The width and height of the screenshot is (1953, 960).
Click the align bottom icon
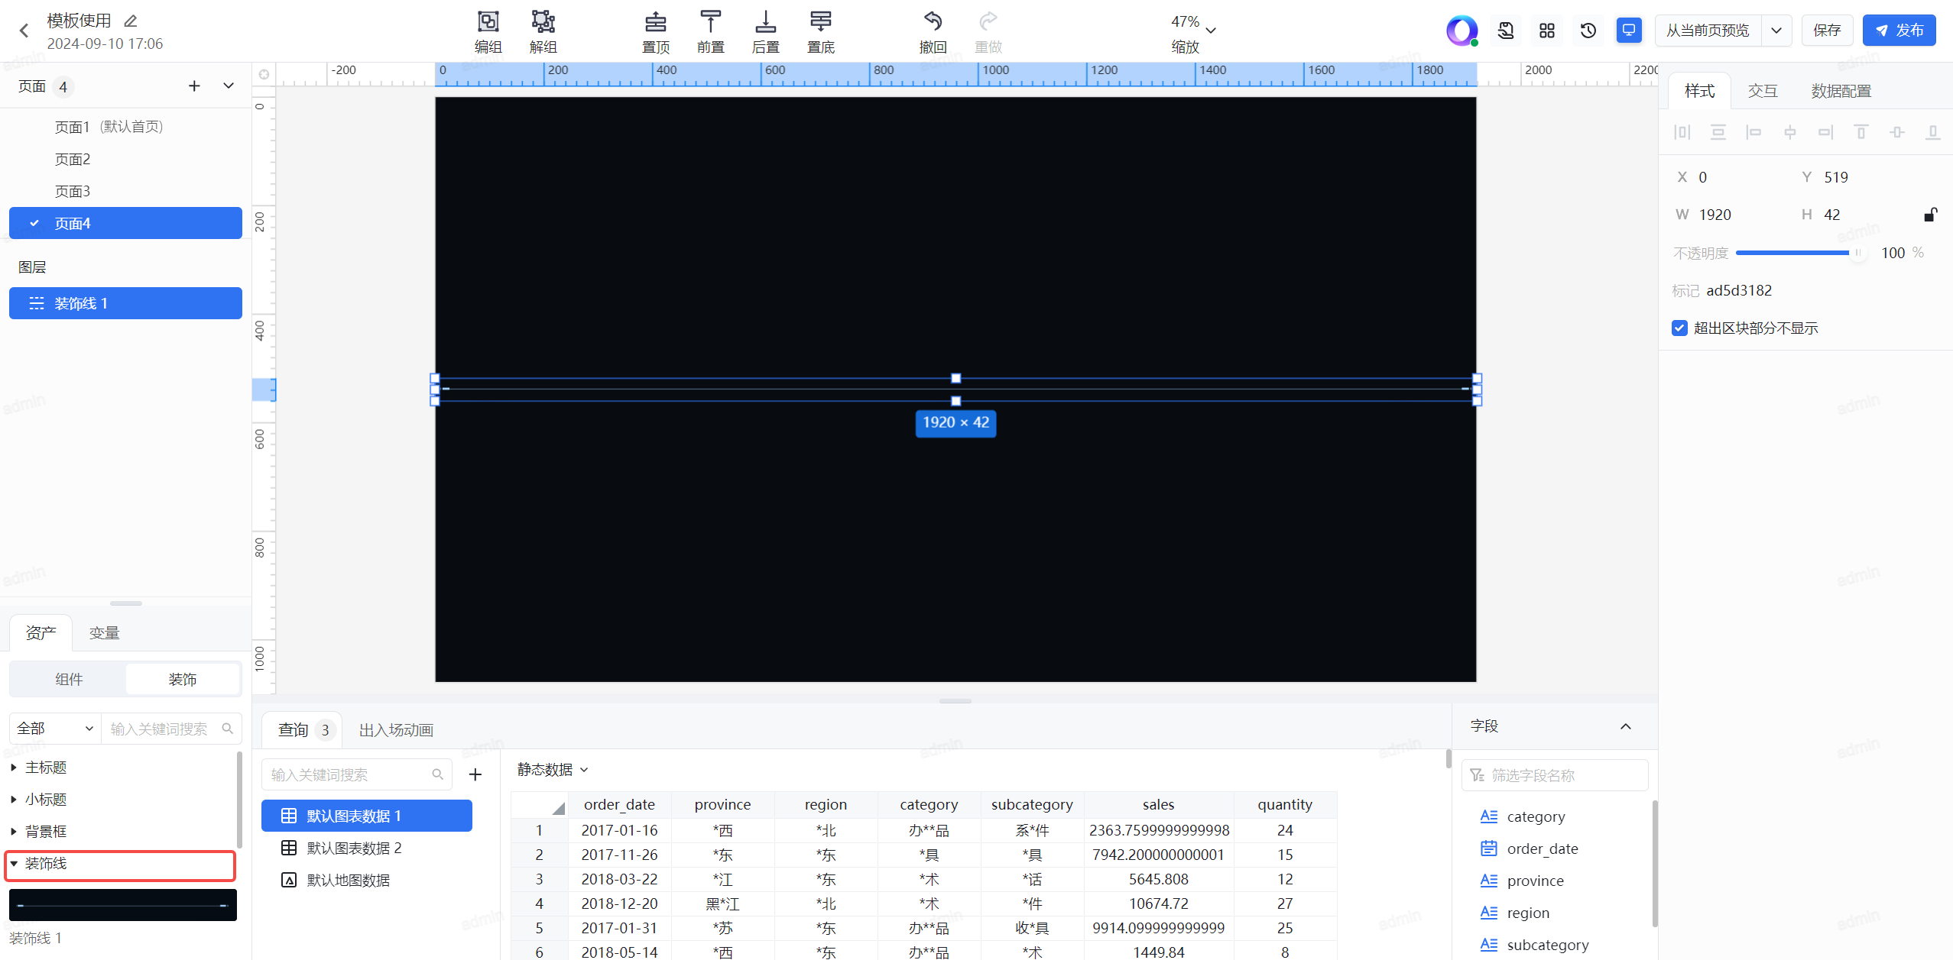tap(1932, 132)
